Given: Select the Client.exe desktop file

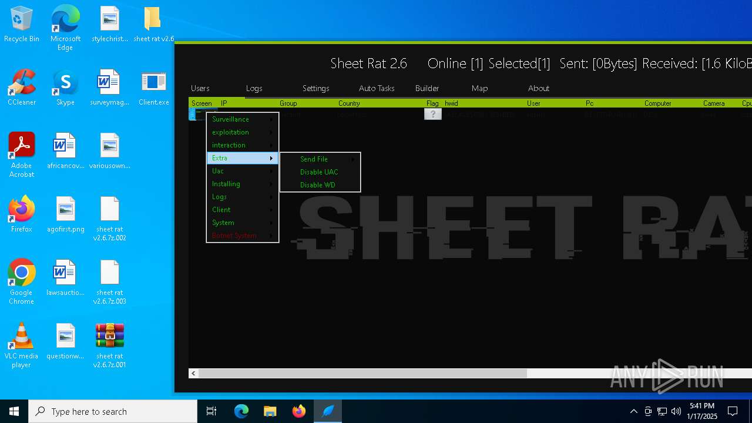Looking at the screenshot, I should tap(154, 88).
